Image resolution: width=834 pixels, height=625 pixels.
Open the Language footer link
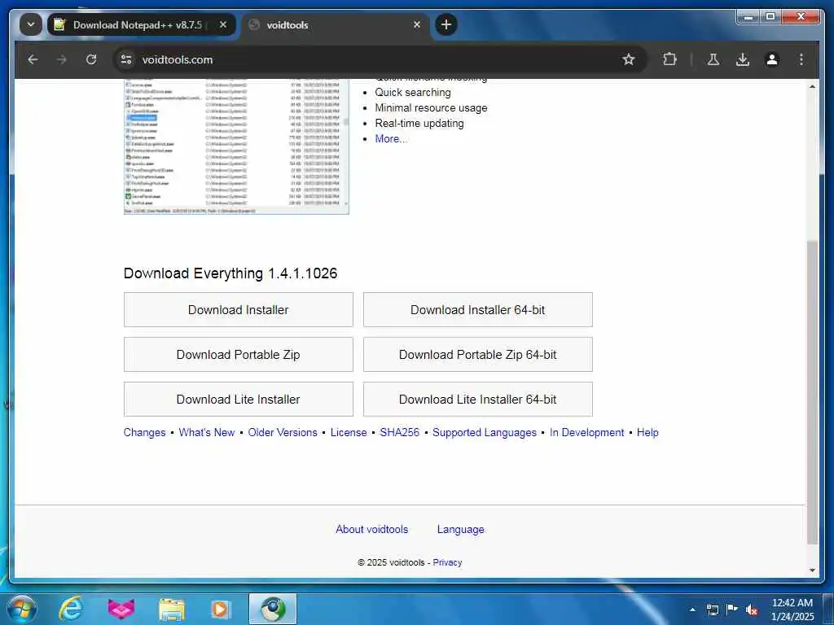pos(461,529)
